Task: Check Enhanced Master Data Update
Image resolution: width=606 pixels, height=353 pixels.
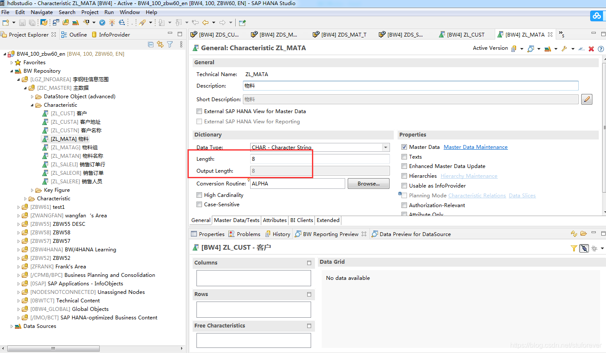Action: [x=404, y=166]
